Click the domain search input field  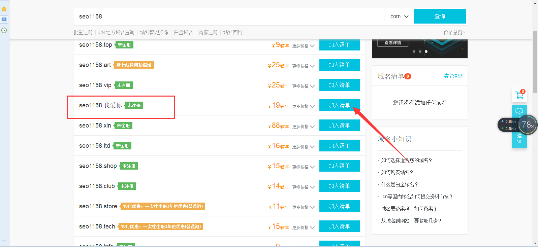[229, 16]
